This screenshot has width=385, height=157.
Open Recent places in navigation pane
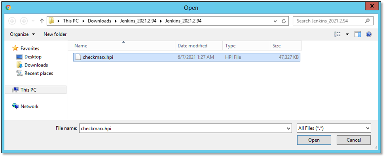point(34,73)
